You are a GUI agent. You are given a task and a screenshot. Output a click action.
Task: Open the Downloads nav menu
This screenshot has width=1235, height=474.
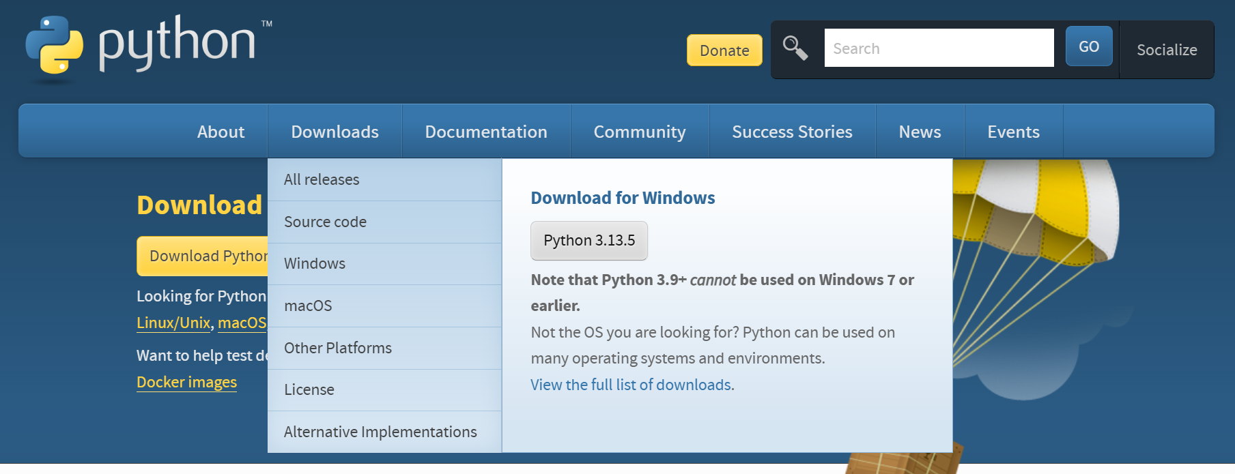coord(335,132)
